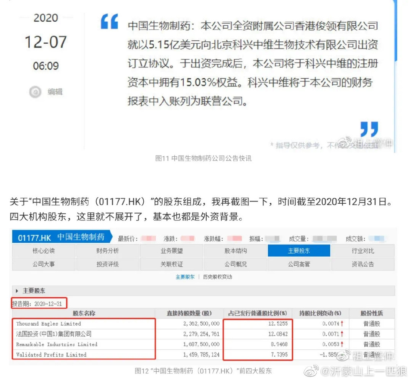Open the 公司大事 tab
The width and height of the screenshot is (411, 381).
click(43, 264)
